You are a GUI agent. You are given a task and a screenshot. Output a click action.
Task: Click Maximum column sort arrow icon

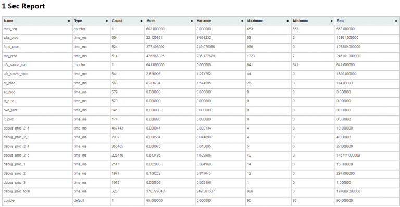point(287,21)
